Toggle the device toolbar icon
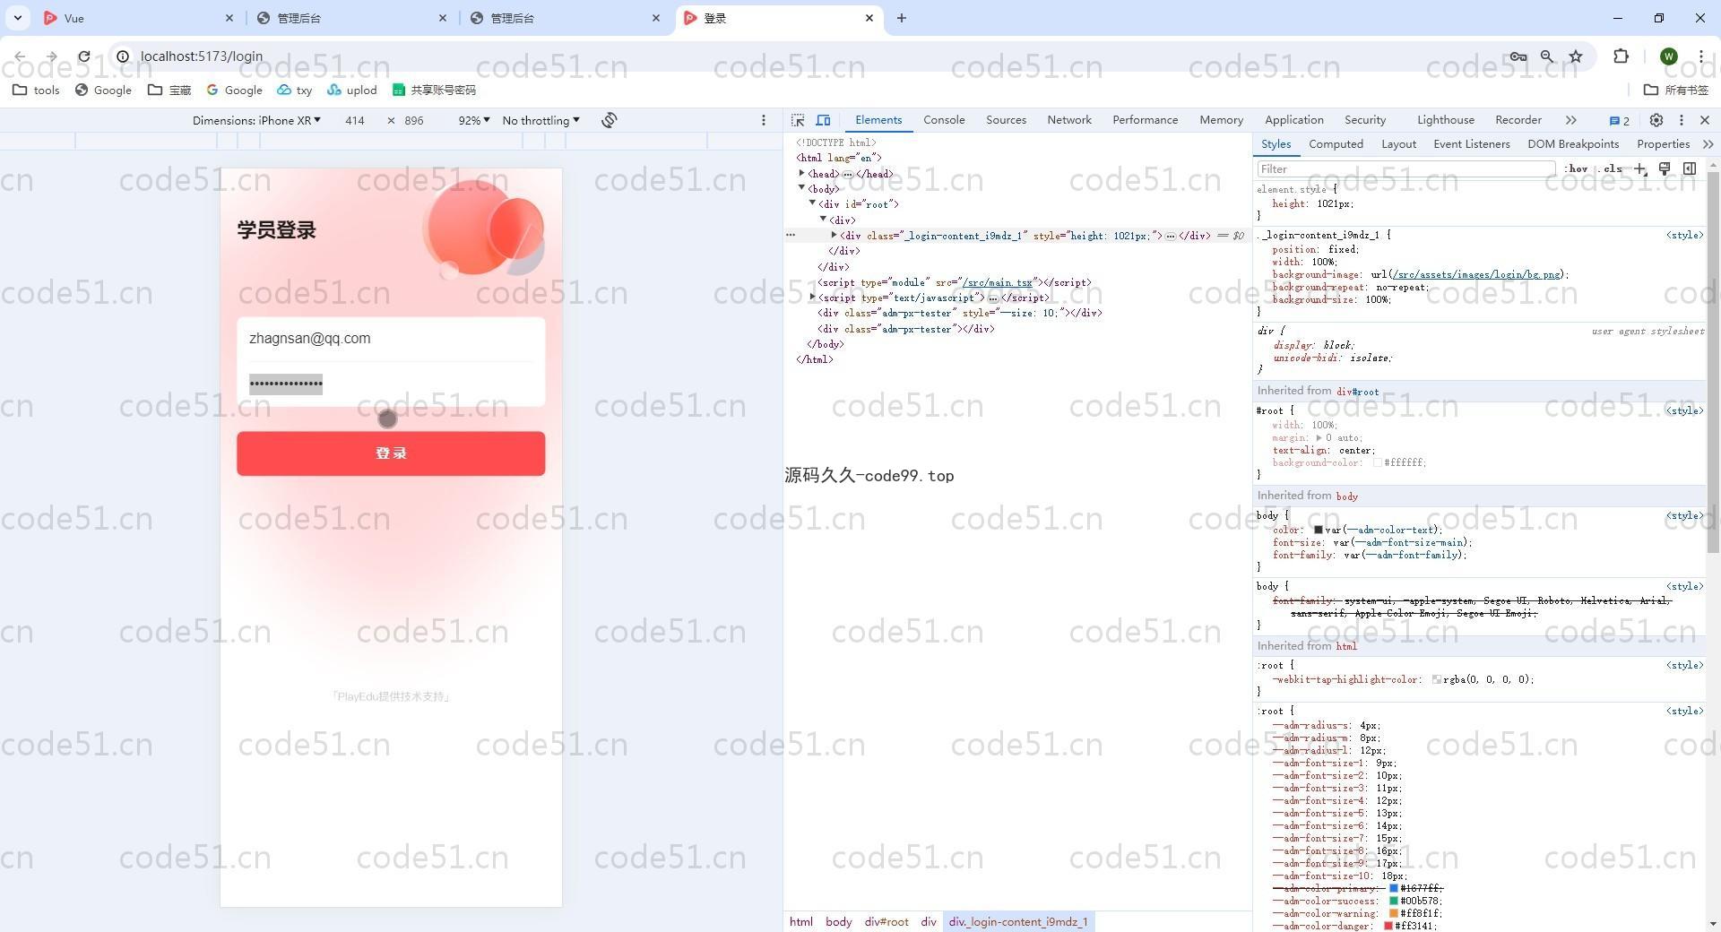 click(x=823, y=120)
